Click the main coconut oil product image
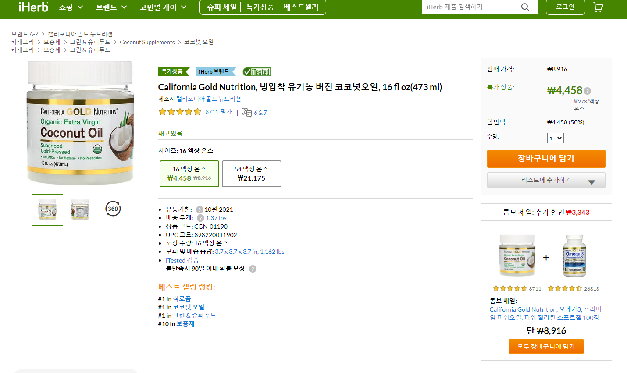 [x=80, y=123]
